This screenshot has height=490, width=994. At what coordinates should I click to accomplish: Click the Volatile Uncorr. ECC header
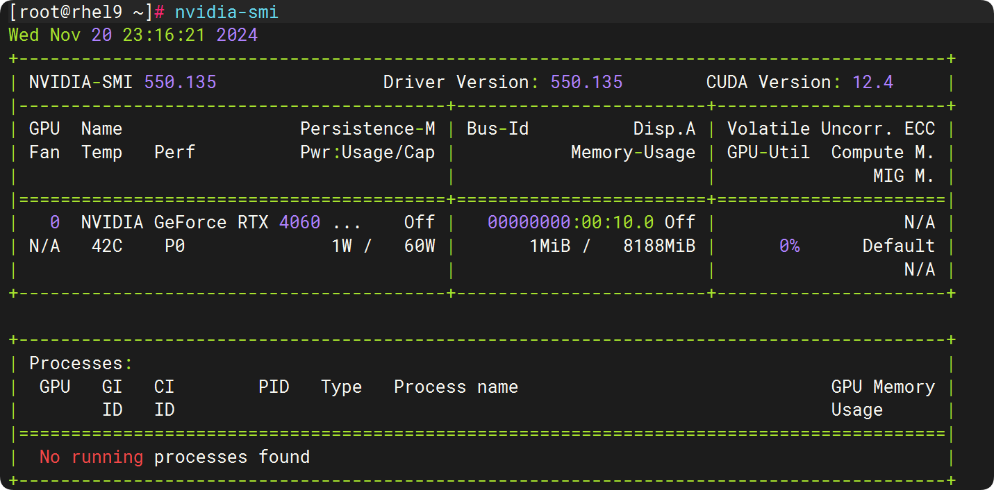coord(831,128)
